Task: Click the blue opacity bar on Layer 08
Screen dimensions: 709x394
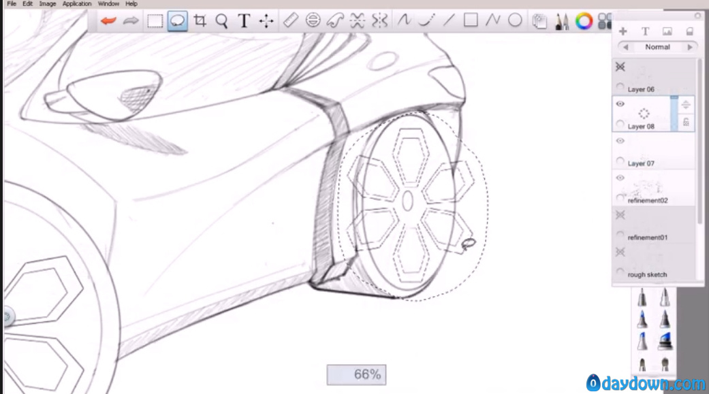Action: tap(674, 114)
